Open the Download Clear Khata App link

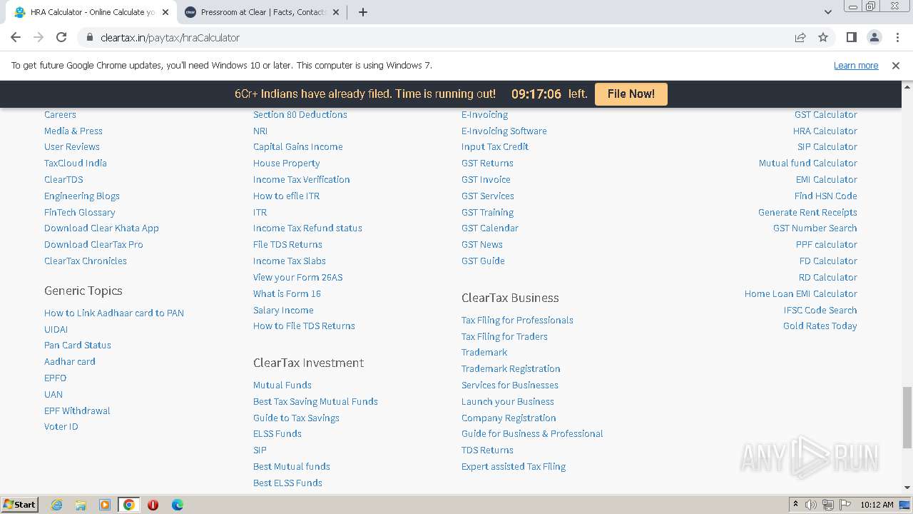click(x=101, y=228)
